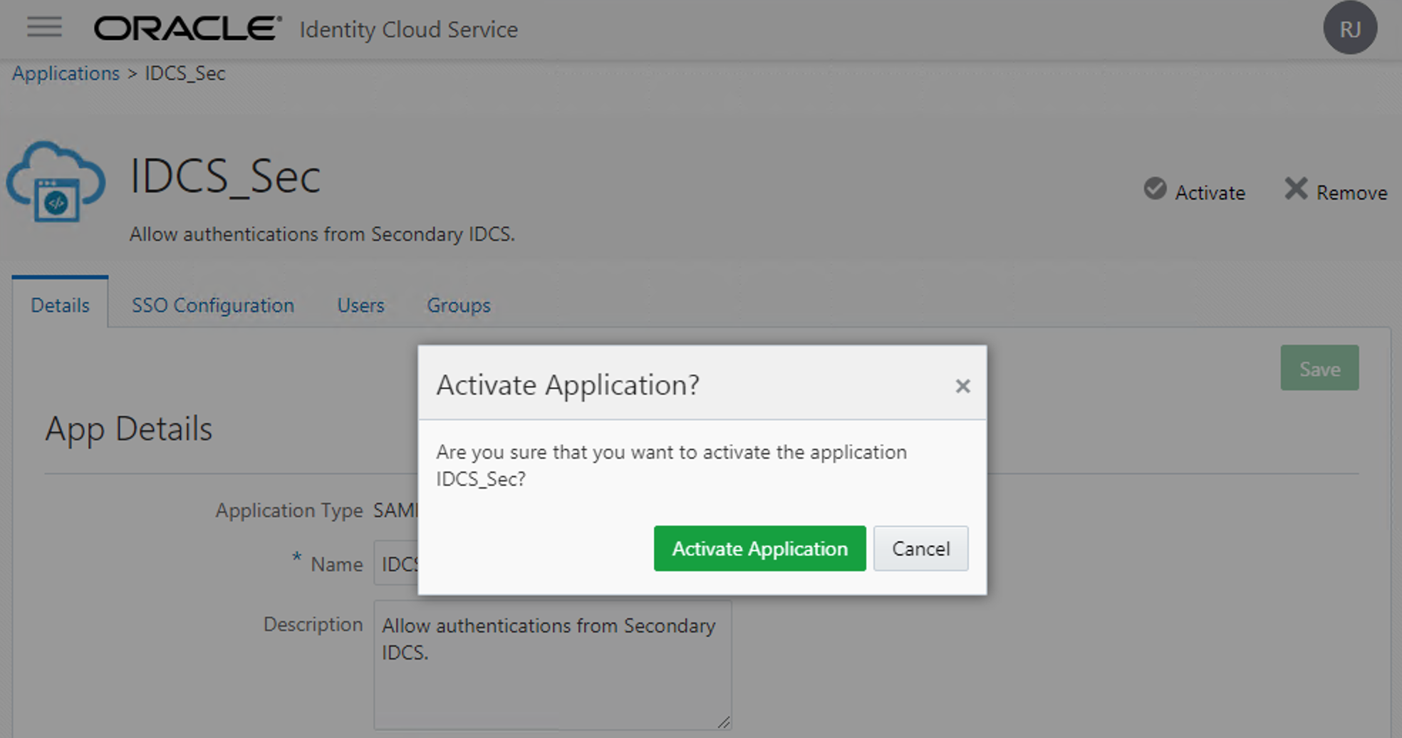
Task: Click the IDCS_Sec page heading
Action: (x=225, y=176)
